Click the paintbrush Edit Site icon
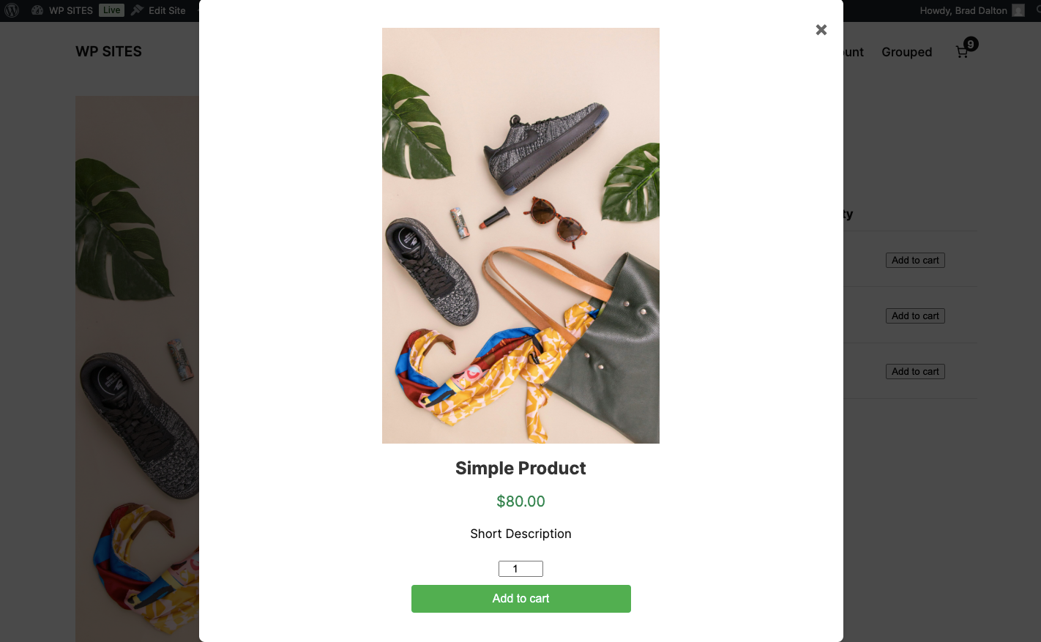The height and width of the screenshot is (642, 1041). click(x=137, y=10)
